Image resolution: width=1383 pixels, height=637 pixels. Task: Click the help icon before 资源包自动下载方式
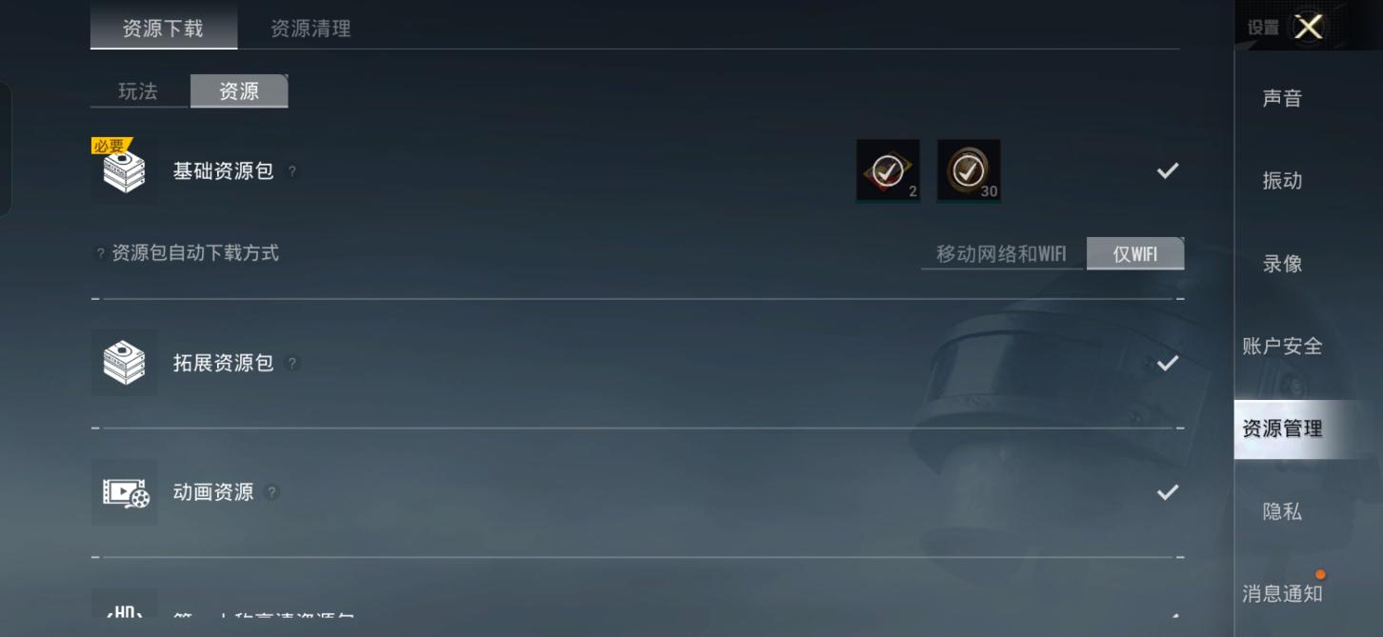(100, 254)
